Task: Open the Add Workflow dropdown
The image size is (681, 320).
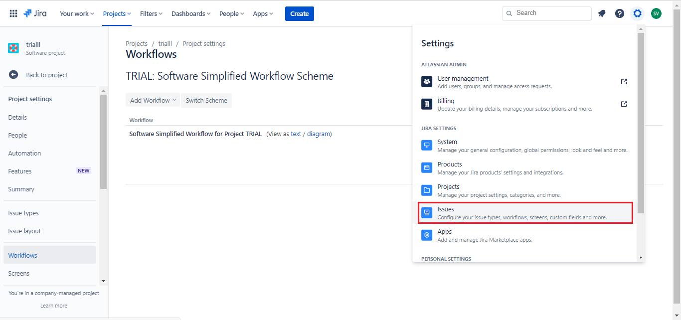Action: pyautogui.click(x=153, y=100)
